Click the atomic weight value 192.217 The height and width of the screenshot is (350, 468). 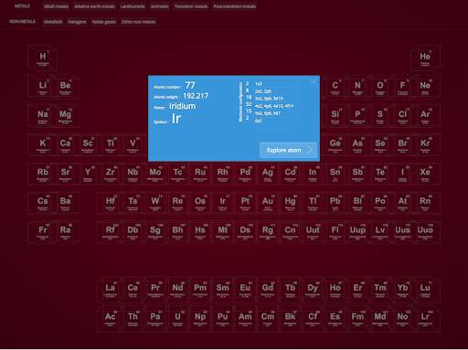pos(196,96)
